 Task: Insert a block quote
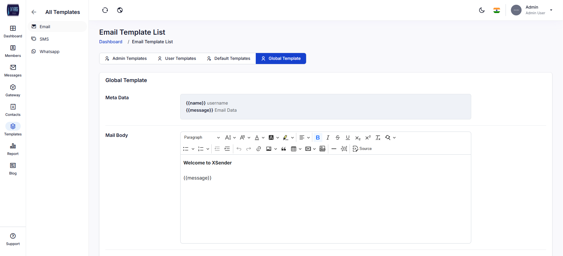click(x=284, y=149)
